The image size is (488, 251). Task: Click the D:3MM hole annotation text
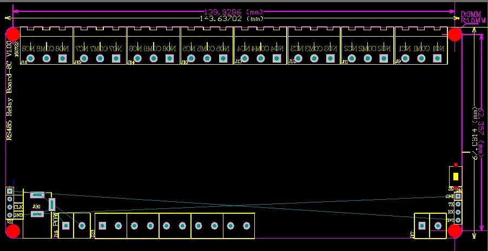471,14
